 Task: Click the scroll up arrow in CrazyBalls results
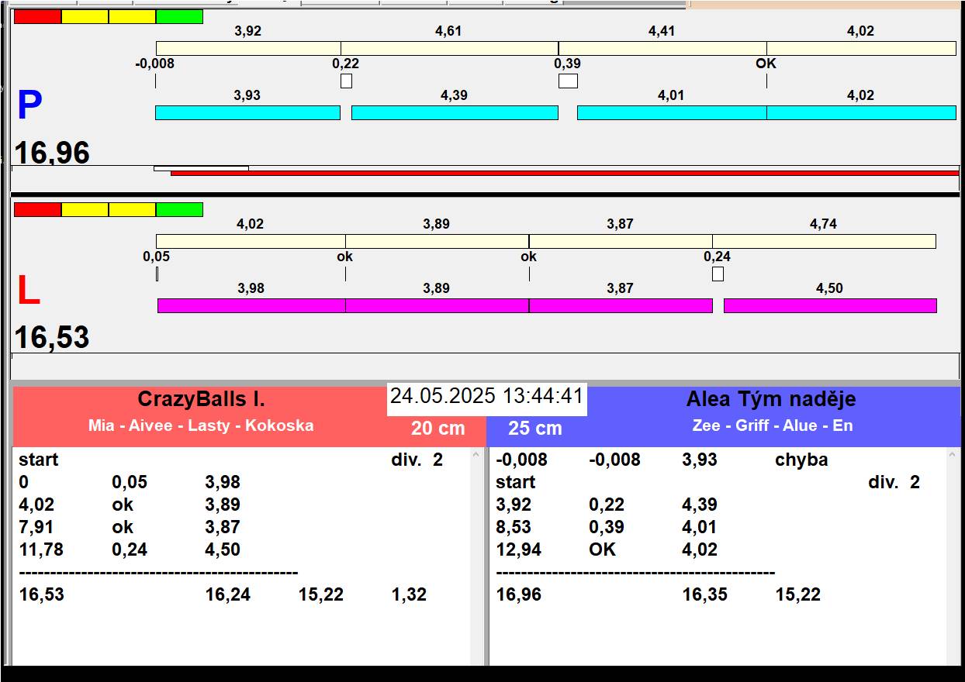(476, 456)
